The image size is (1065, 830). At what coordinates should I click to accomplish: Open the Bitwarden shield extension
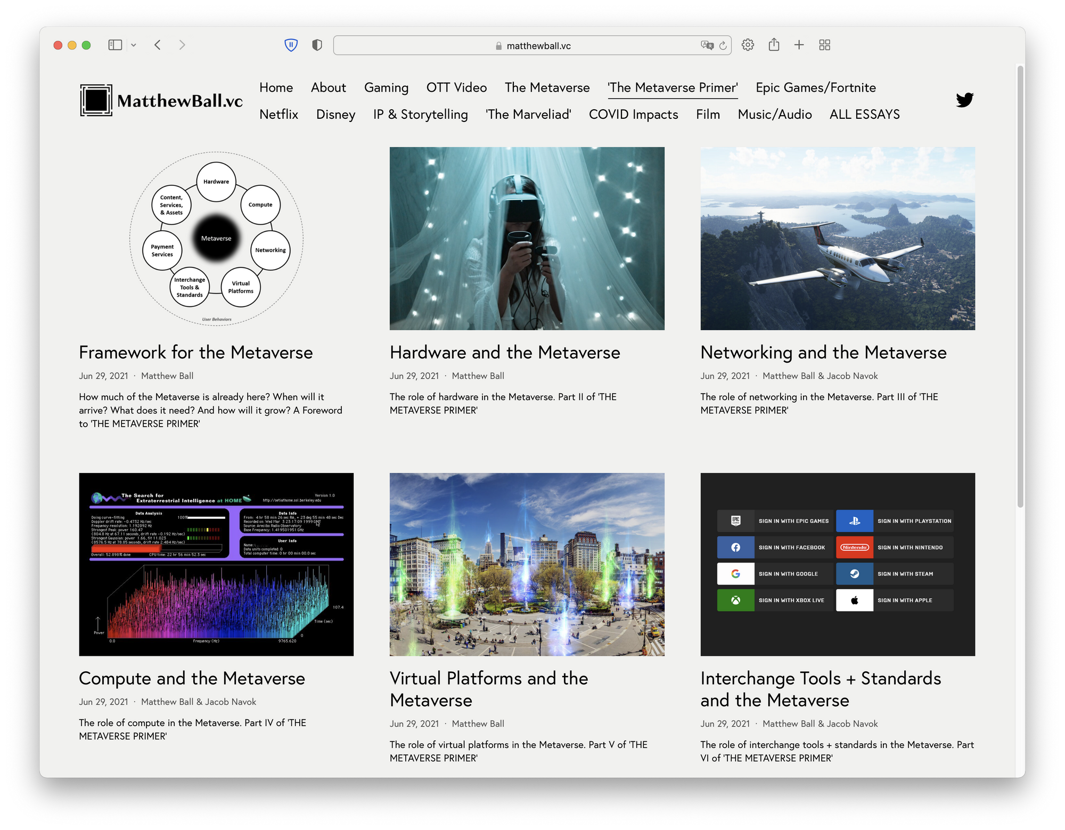point(291,45)
